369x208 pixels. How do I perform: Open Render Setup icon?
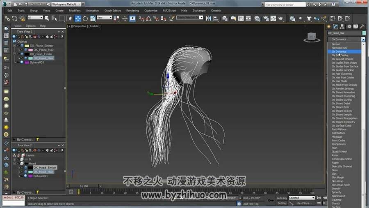click(266, 18)
